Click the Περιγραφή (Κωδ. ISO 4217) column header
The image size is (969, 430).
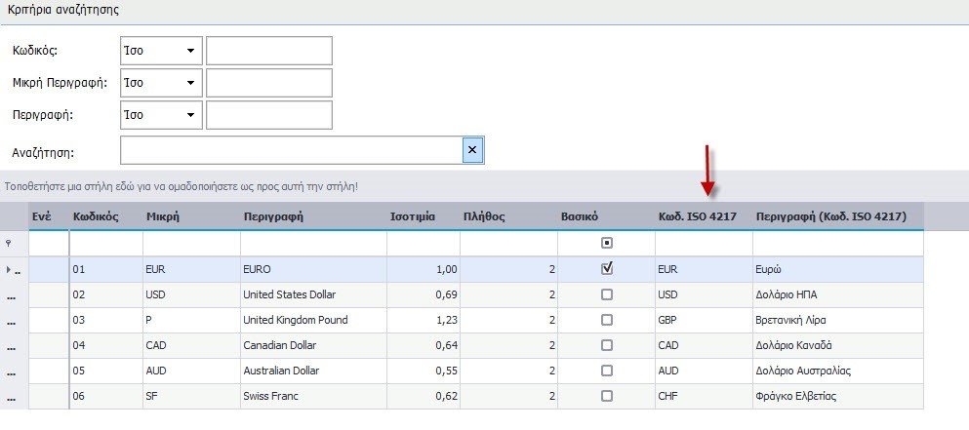coord(830,216)
